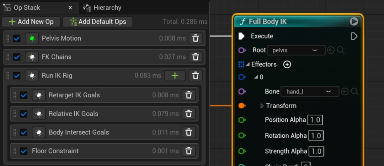Close the Op Stack tab
384x166 pixels.
[70, 8]
